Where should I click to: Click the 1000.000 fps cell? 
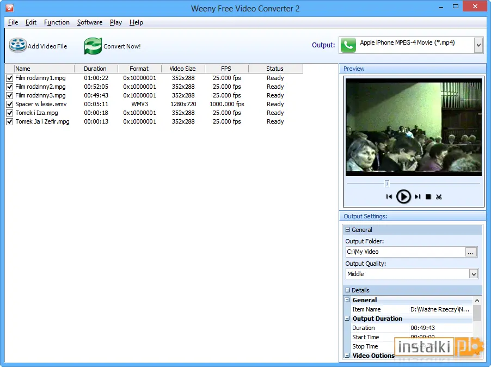coord(226,105)
